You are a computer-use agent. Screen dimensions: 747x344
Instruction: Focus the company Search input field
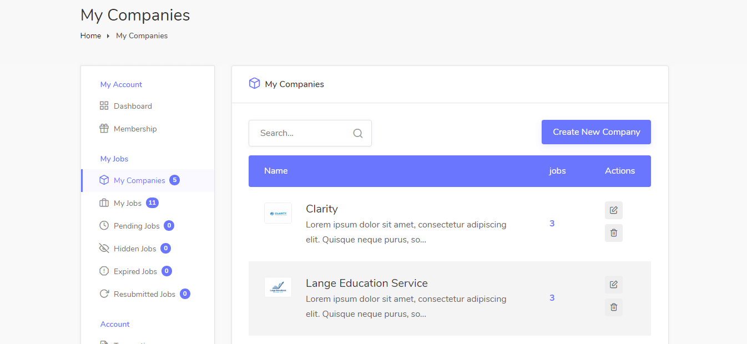pos(302,133)
